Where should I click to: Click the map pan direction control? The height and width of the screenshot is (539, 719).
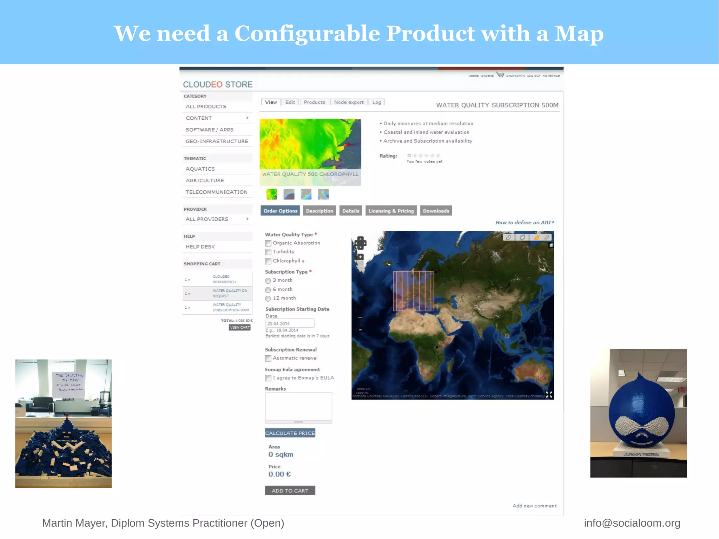pyautogui.click(x=361, y=243)
